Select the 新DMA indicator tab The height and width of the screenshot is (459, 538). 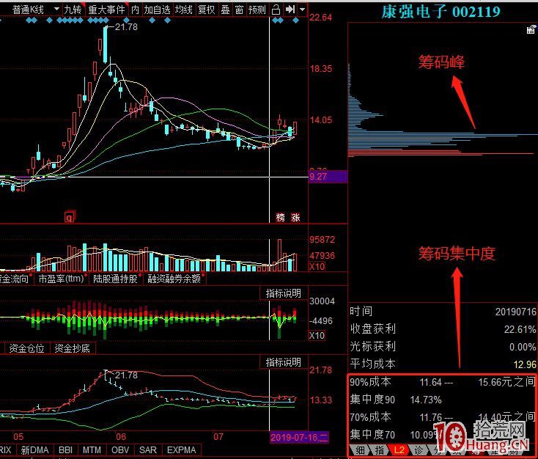pos(34,450)
